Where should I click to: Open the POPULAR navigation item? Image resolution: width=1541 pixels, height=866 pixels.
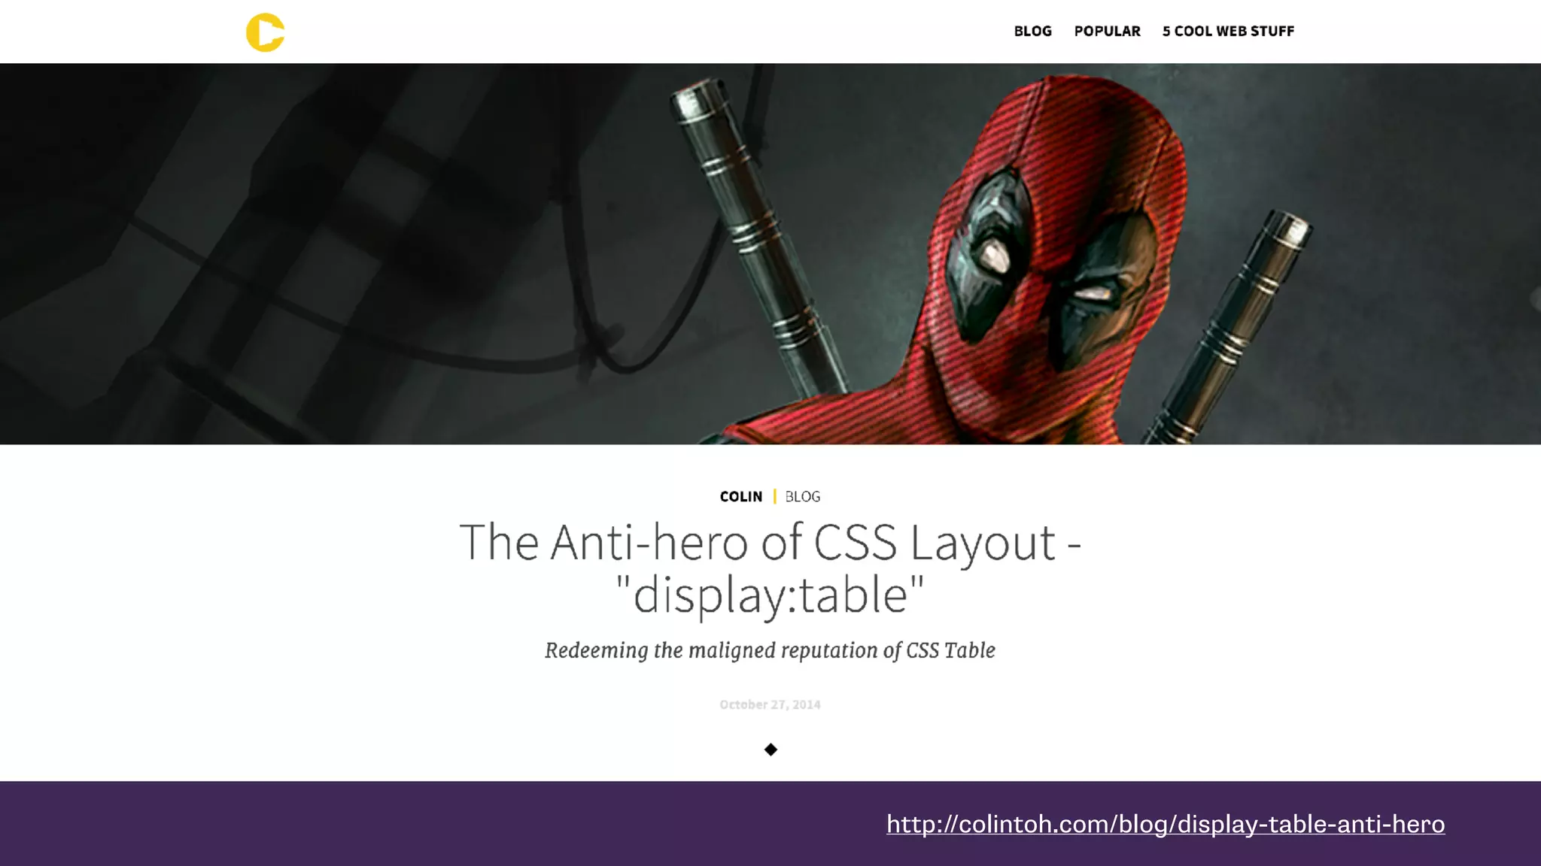1107,32
